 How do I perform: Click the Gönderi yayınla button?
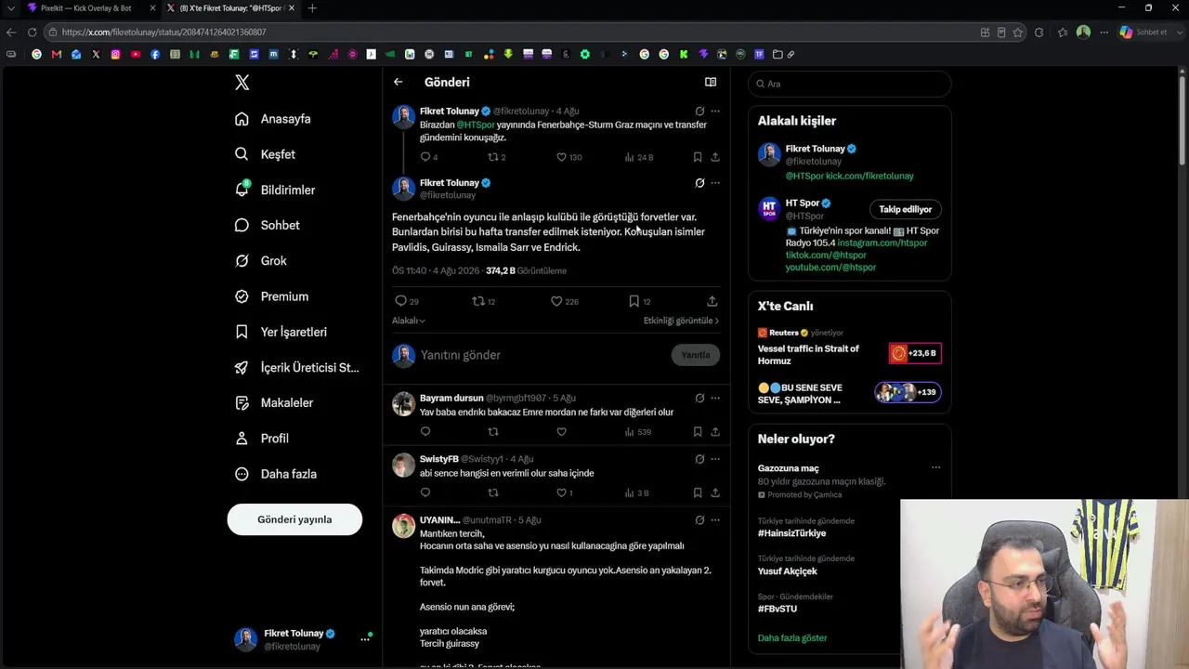pyautogui.click(x=294, y=519)
